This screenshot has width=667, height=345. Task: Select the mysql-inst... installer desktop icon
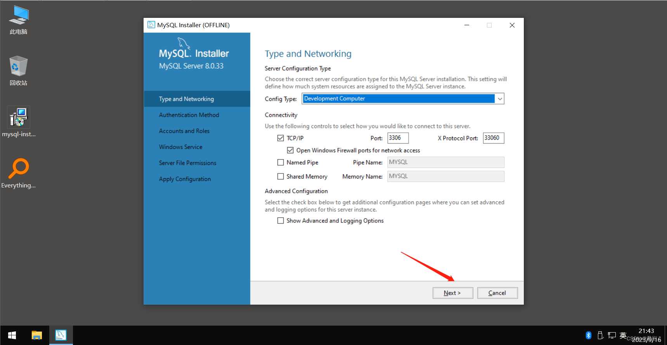click(x=19, y=122)
